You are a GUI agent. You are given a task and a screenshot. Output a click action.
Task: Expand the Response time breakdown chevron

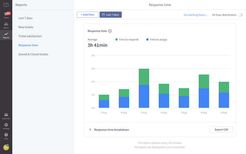(90, 129)
